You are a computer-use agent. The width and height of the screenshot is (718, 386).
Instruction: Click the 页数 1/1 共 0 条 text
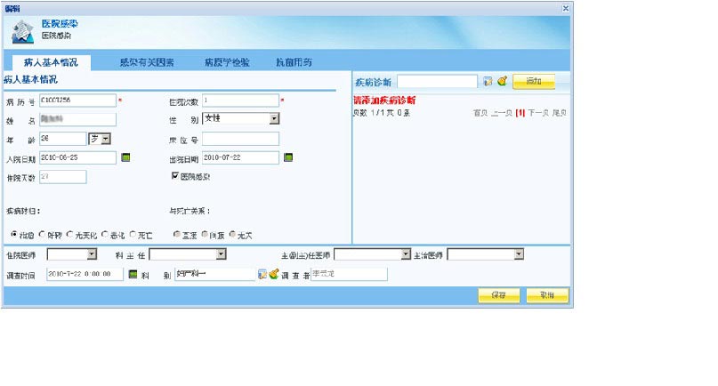(x=382, y=113)
